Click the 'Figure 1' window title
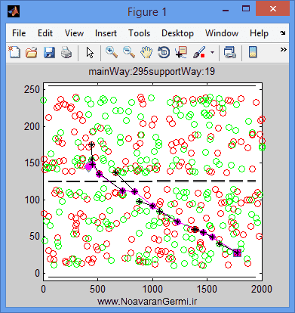 (x=147, y=12)
